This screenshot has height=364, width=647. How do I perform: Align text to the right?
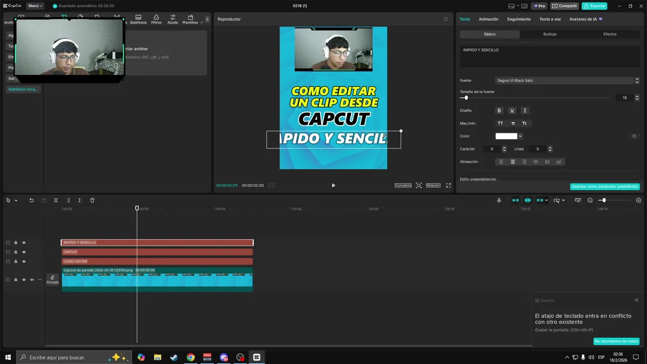click(x=524, y=162)
